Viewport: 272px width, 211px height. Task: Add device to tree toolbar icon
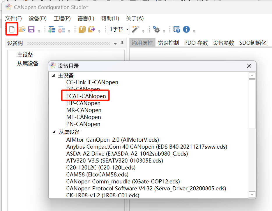point(52,29)
